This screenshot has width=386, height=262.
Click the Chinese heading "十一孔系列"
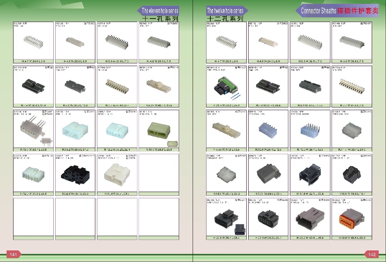point(160,19)
